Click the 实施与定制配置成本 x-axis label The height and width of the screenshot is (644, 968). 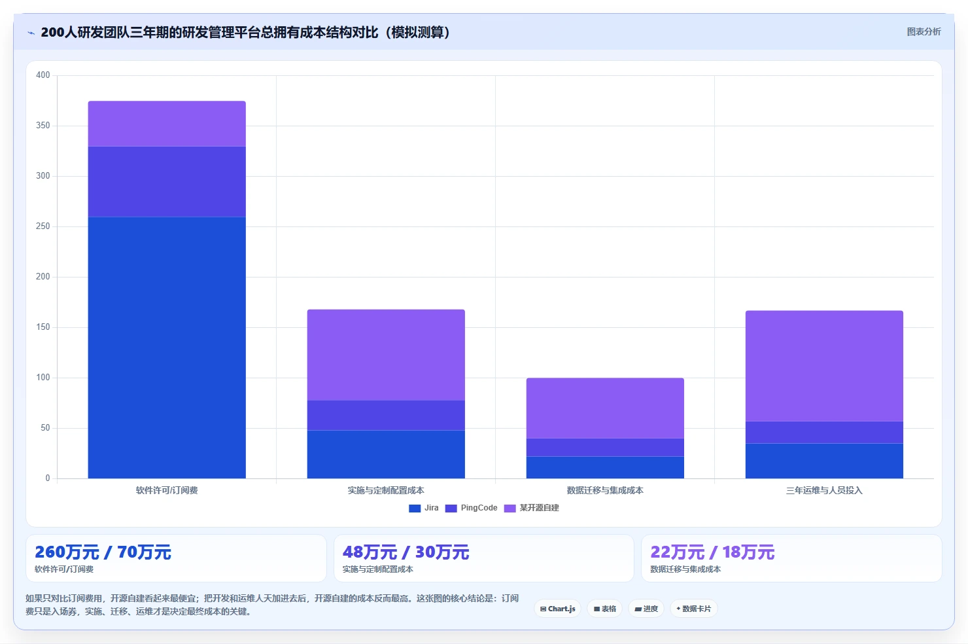coord(386,490)
